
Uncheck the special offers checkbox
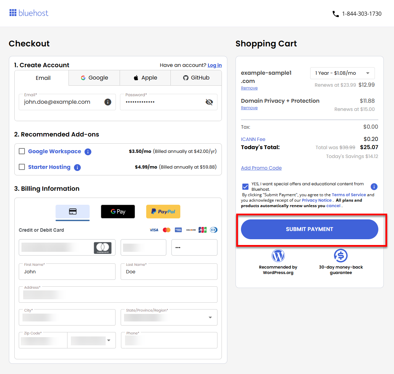click(x=245, y=187)
